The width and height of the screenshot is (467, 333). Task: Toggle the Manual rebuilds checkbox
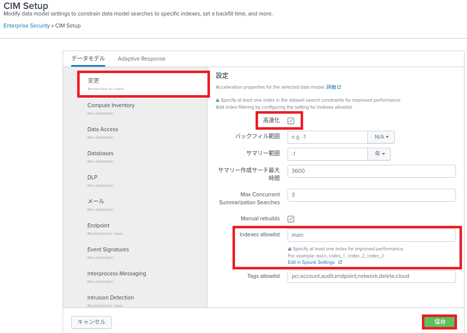coord(291,219)
